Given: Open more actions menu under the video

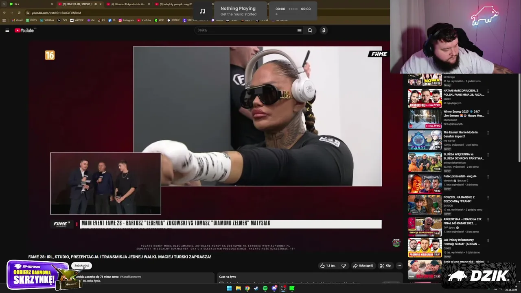Looking at the screenshot, I should click(399, 266).
